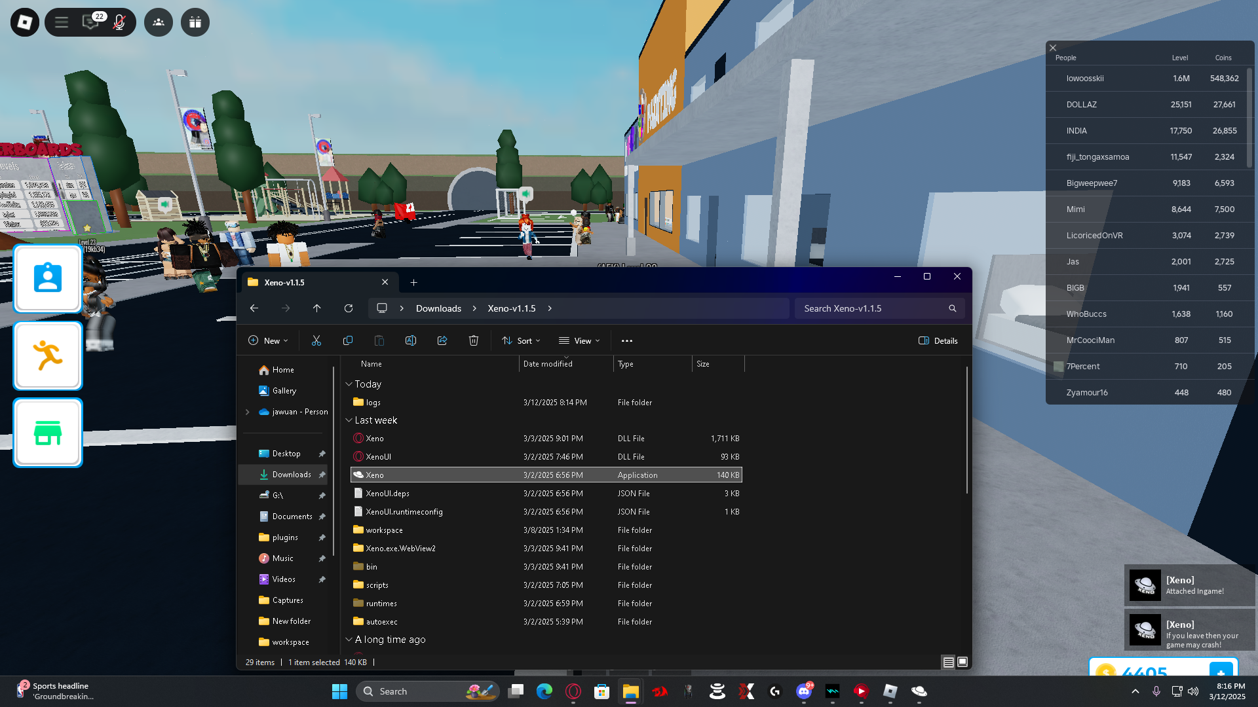Open the View dropdown
The image size is (1258, 707).
pos(579,340)
